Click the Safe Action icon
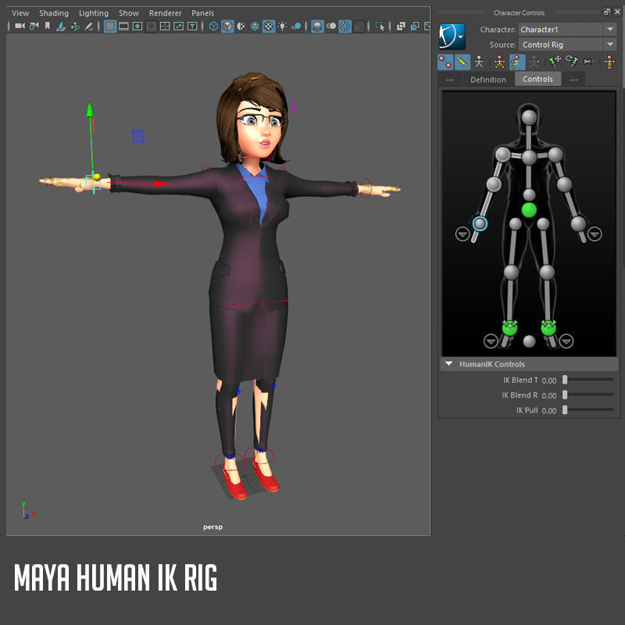The image size is (625, 625). 179,27
